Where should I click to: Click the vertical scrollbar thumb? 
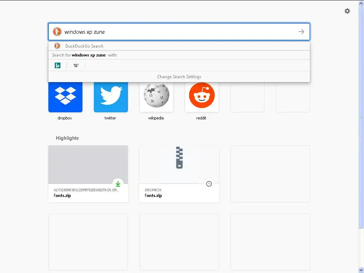pos(361,117)
